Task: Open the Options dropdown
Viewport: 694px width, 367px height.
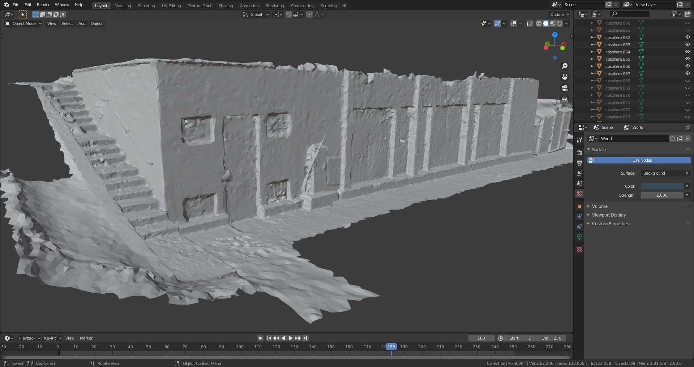Action: click(x=559, y=14)
